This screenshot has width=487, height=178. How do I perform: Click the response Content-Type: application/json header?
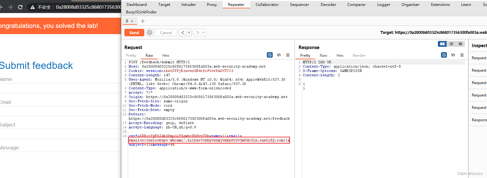(x=352, y=66)
